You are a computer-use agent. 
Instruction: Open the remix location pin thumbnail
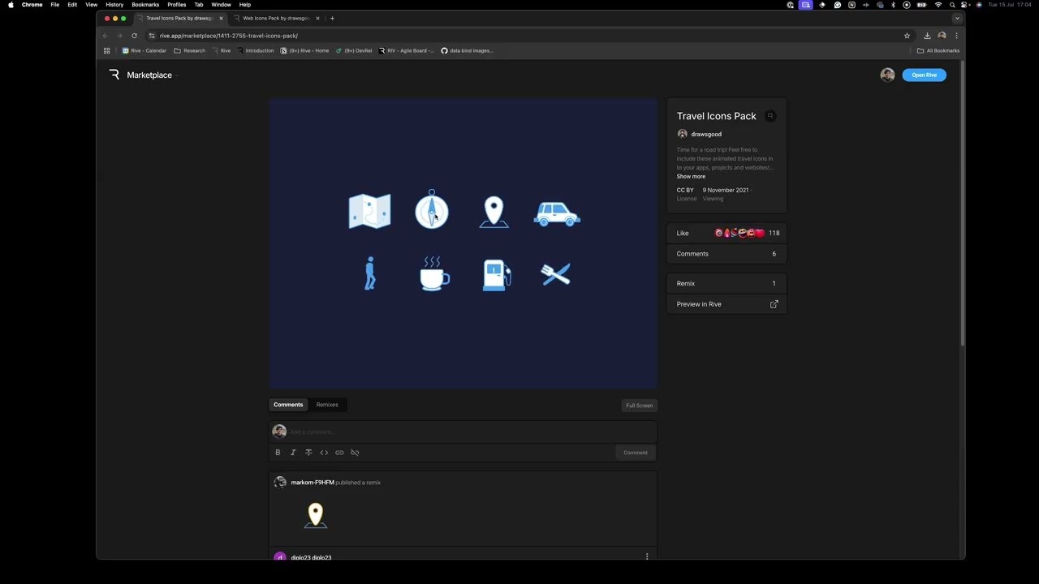tap(315, 516)
